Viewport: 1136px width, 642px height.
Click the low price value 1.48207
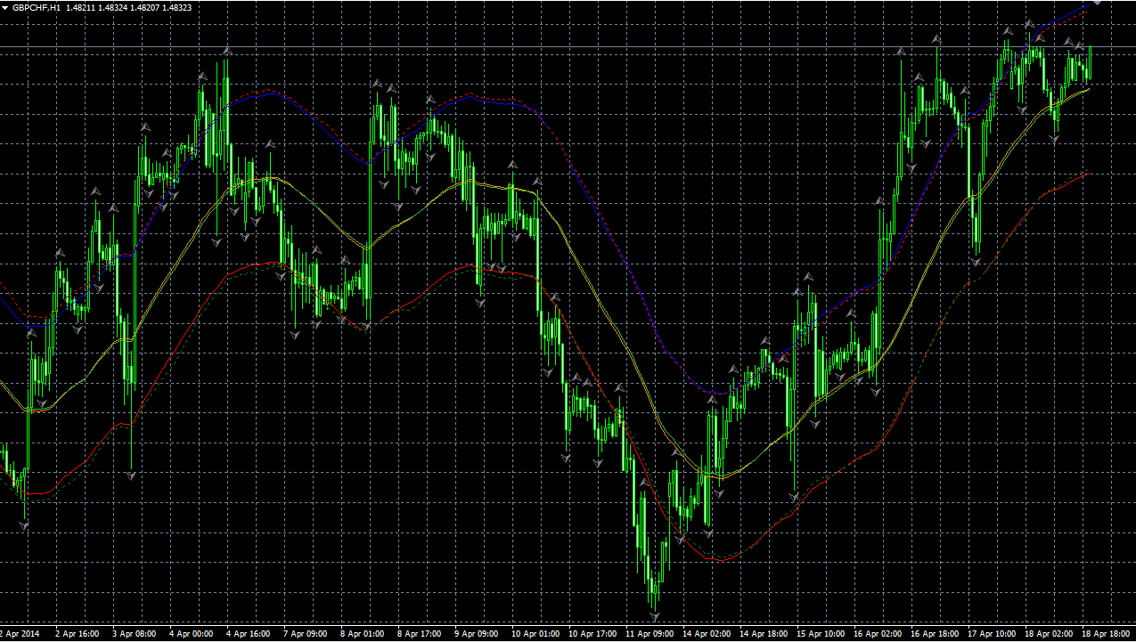144,7
